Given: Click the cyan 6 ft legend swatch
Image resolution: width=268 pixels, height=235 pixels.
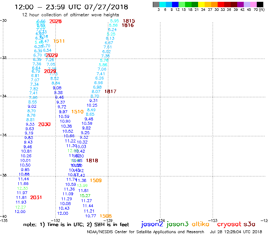Looking at the screenshot, I should click(163, 4).
